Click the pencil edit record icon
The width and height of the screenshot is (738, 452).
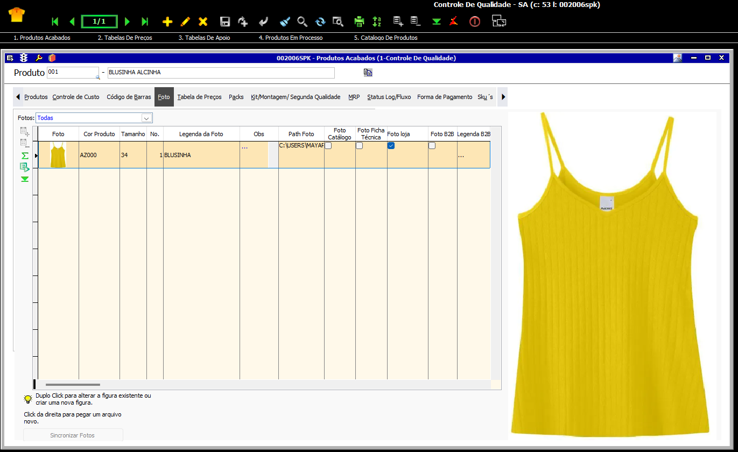point(185,22)
